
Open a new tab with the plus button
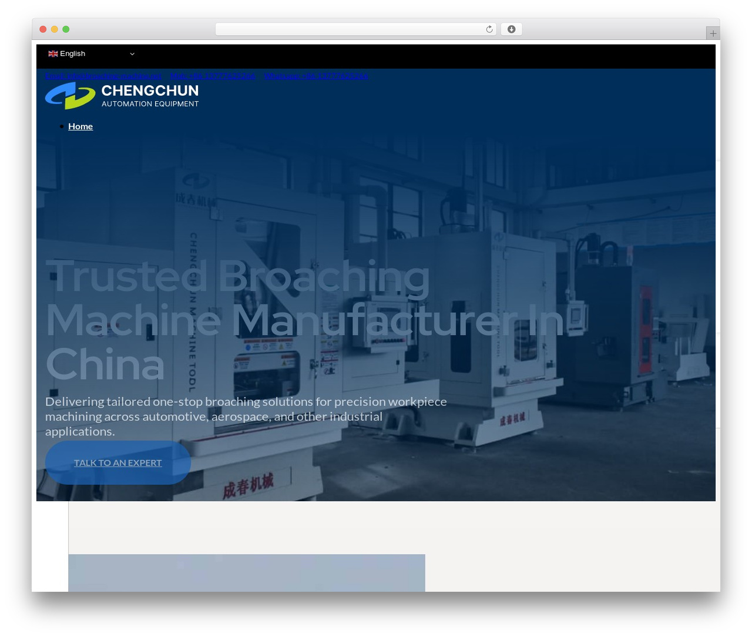click(x=713, y=33)
